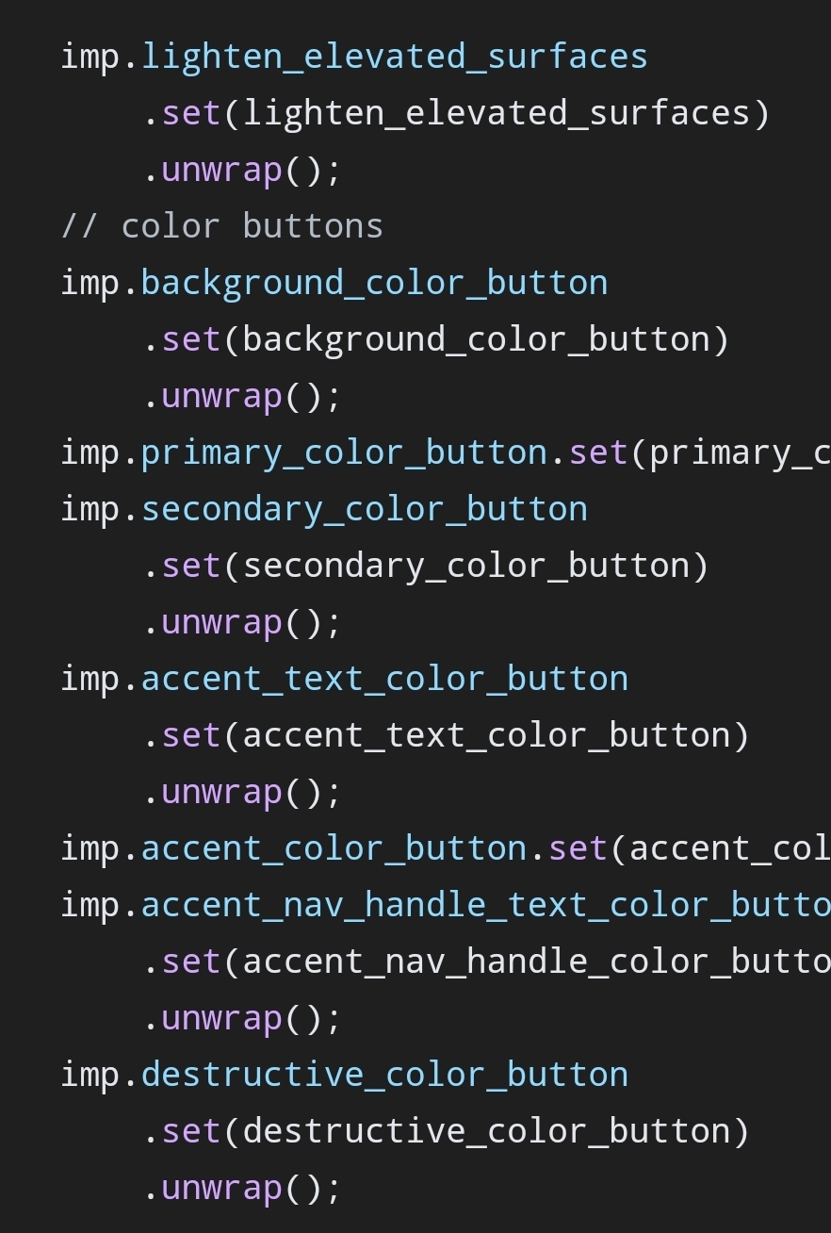
Task: Click unwrap() following set(secondary_color_button)
Action: point(242,622)
